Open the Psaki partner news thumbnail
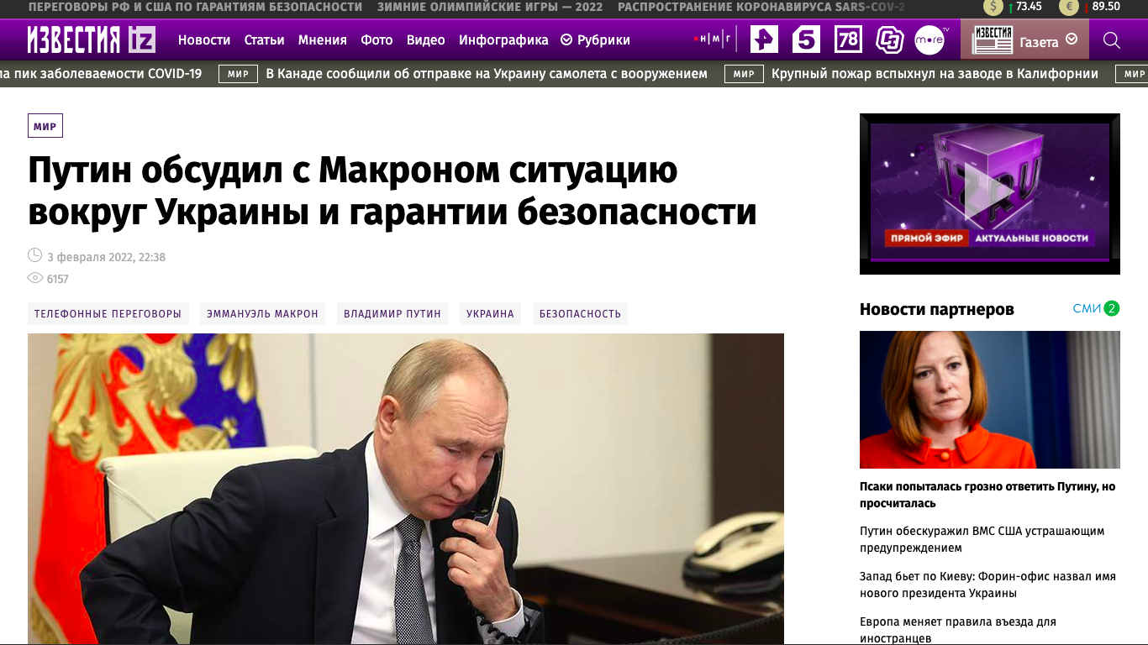The width and height of the screenshot is (1148, 645). tap(989, 400)
